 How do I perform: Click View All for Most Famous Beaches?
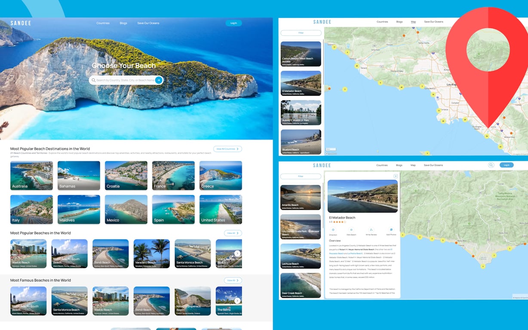pos(233,280)
